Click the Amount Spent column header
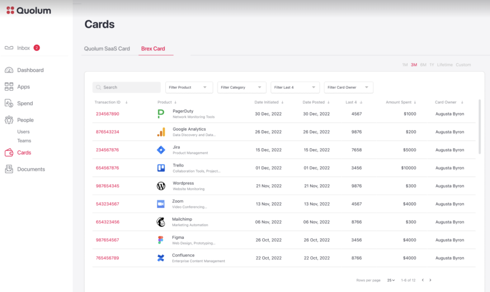Screen dimensions: 490x292 click(398, 102)
